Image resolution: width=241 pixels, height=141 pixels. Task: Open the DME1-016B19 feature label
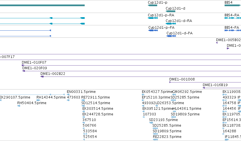tap(215, 85)
